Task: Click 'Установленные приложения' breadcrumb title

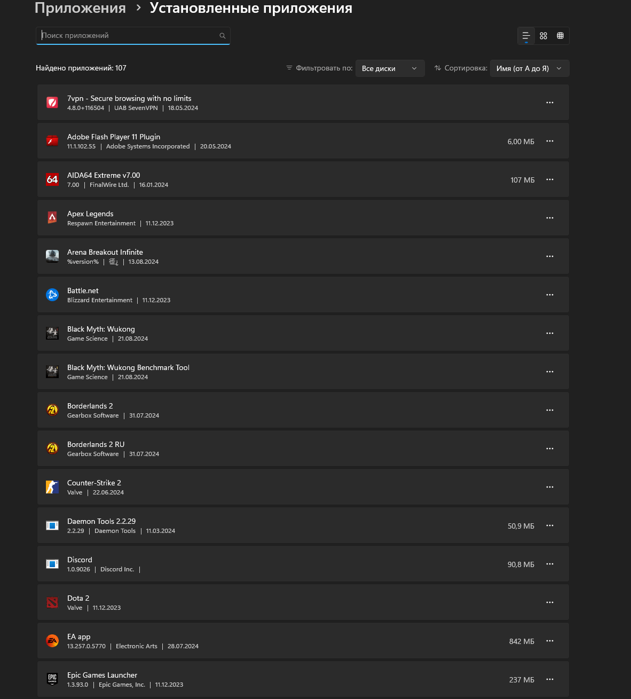Action: pos(251,8)
